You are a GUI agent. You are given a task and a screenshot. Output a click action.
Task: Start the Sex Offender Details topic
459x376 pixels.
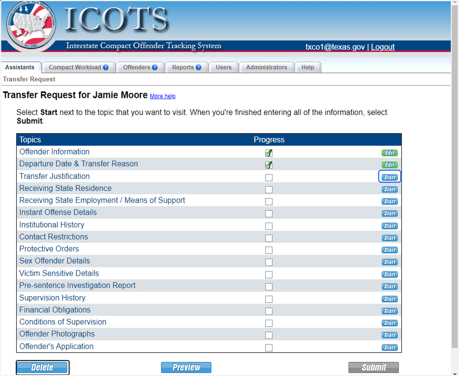pyautogui.click(x=389, y=262)
